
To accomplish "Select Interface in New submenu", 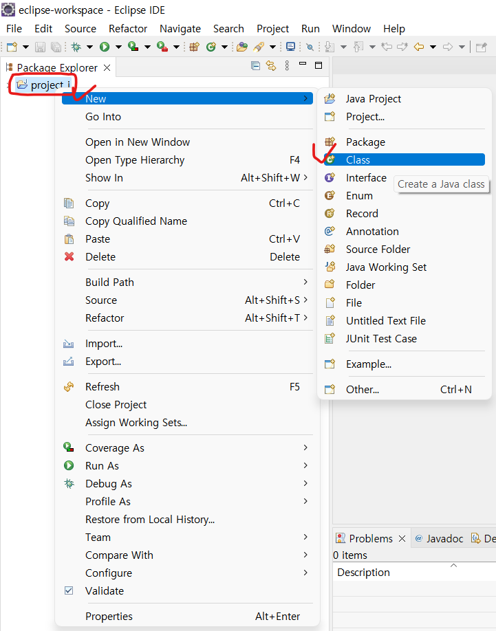I will (405, 178).
